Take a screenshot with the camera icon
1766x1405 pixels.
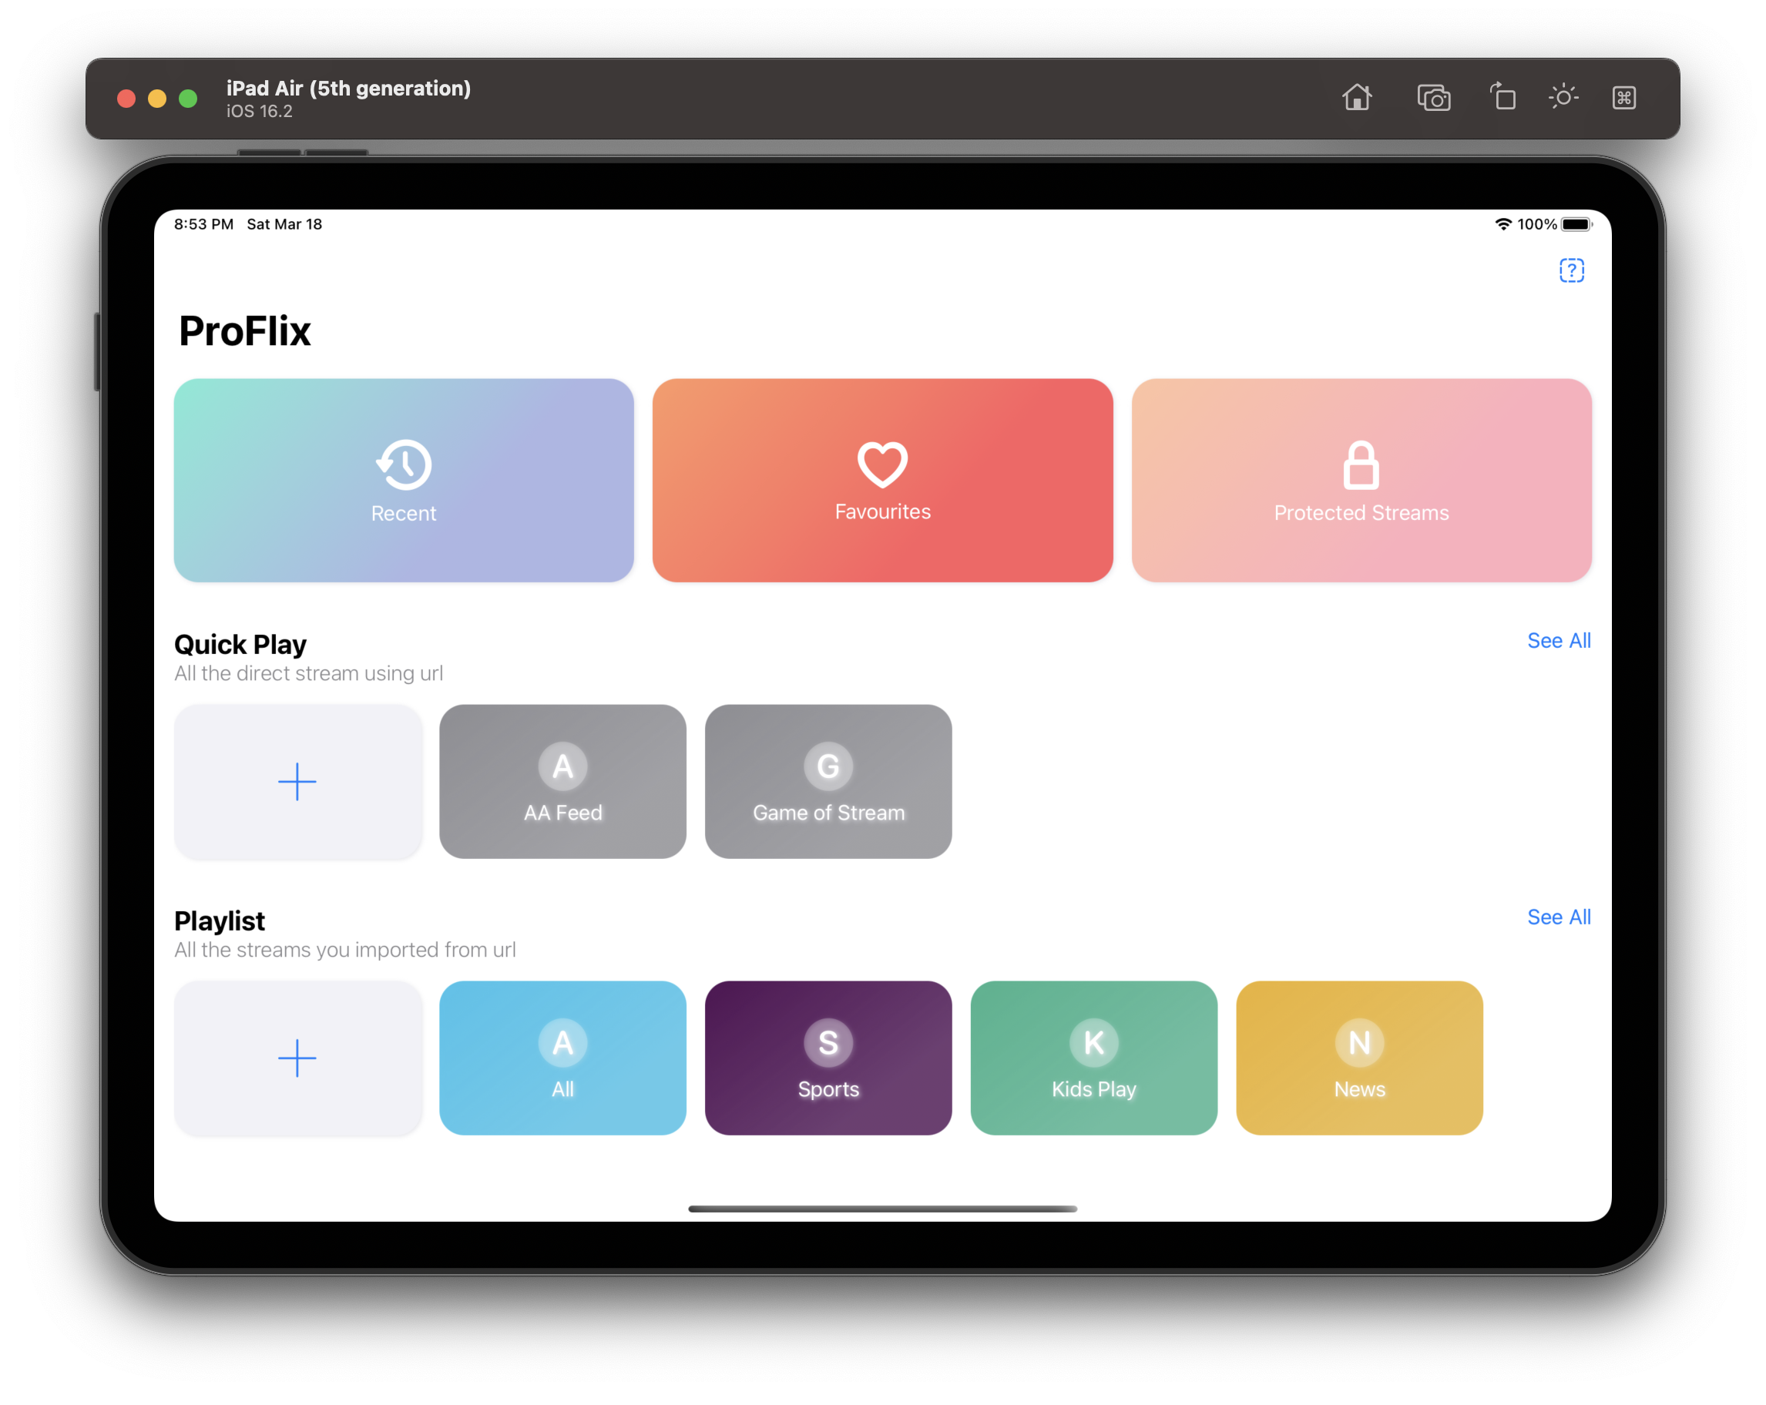click(1433, 97)
